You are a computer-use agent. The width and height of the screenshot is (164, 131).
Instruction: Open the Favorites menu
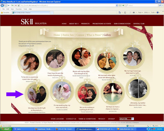click(19, 9)
